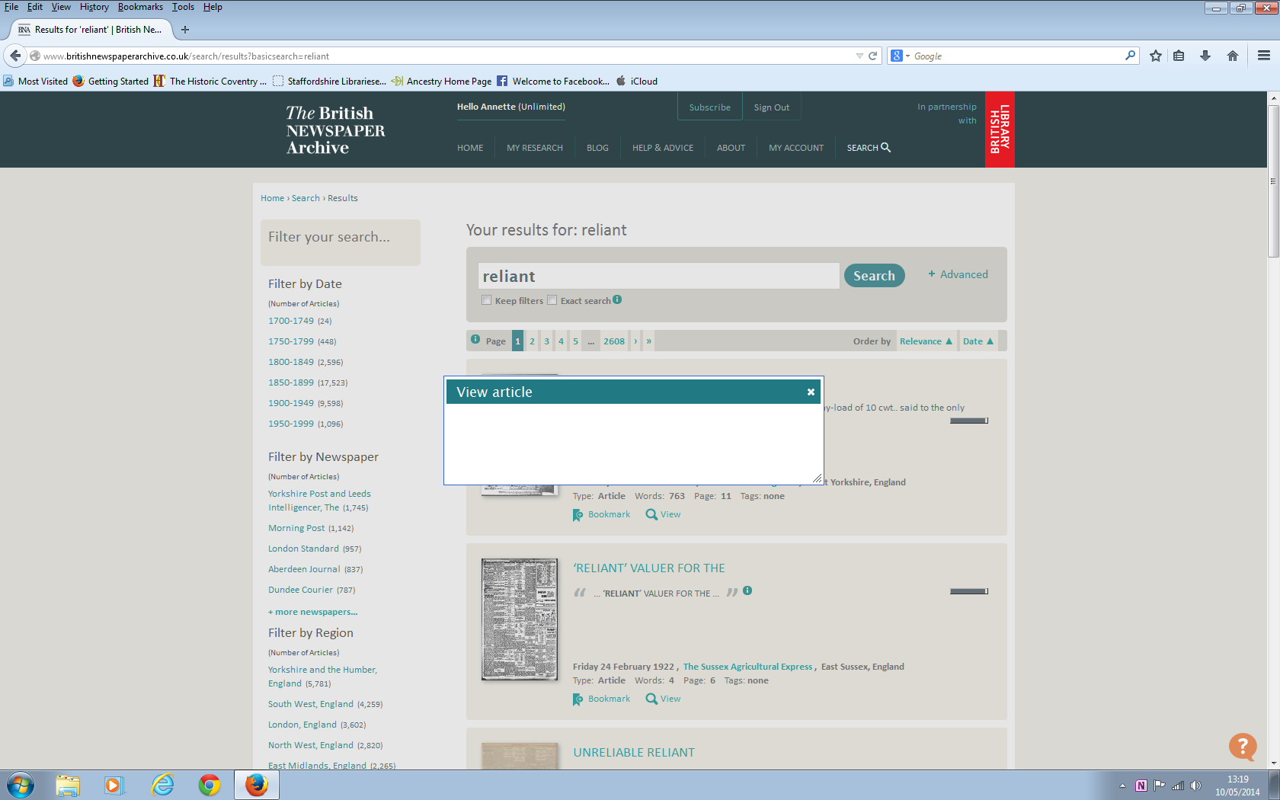Open the Bookmarks menu
Image resolution: width=1280 pixels, height=800 pixels.
[140, 7]
